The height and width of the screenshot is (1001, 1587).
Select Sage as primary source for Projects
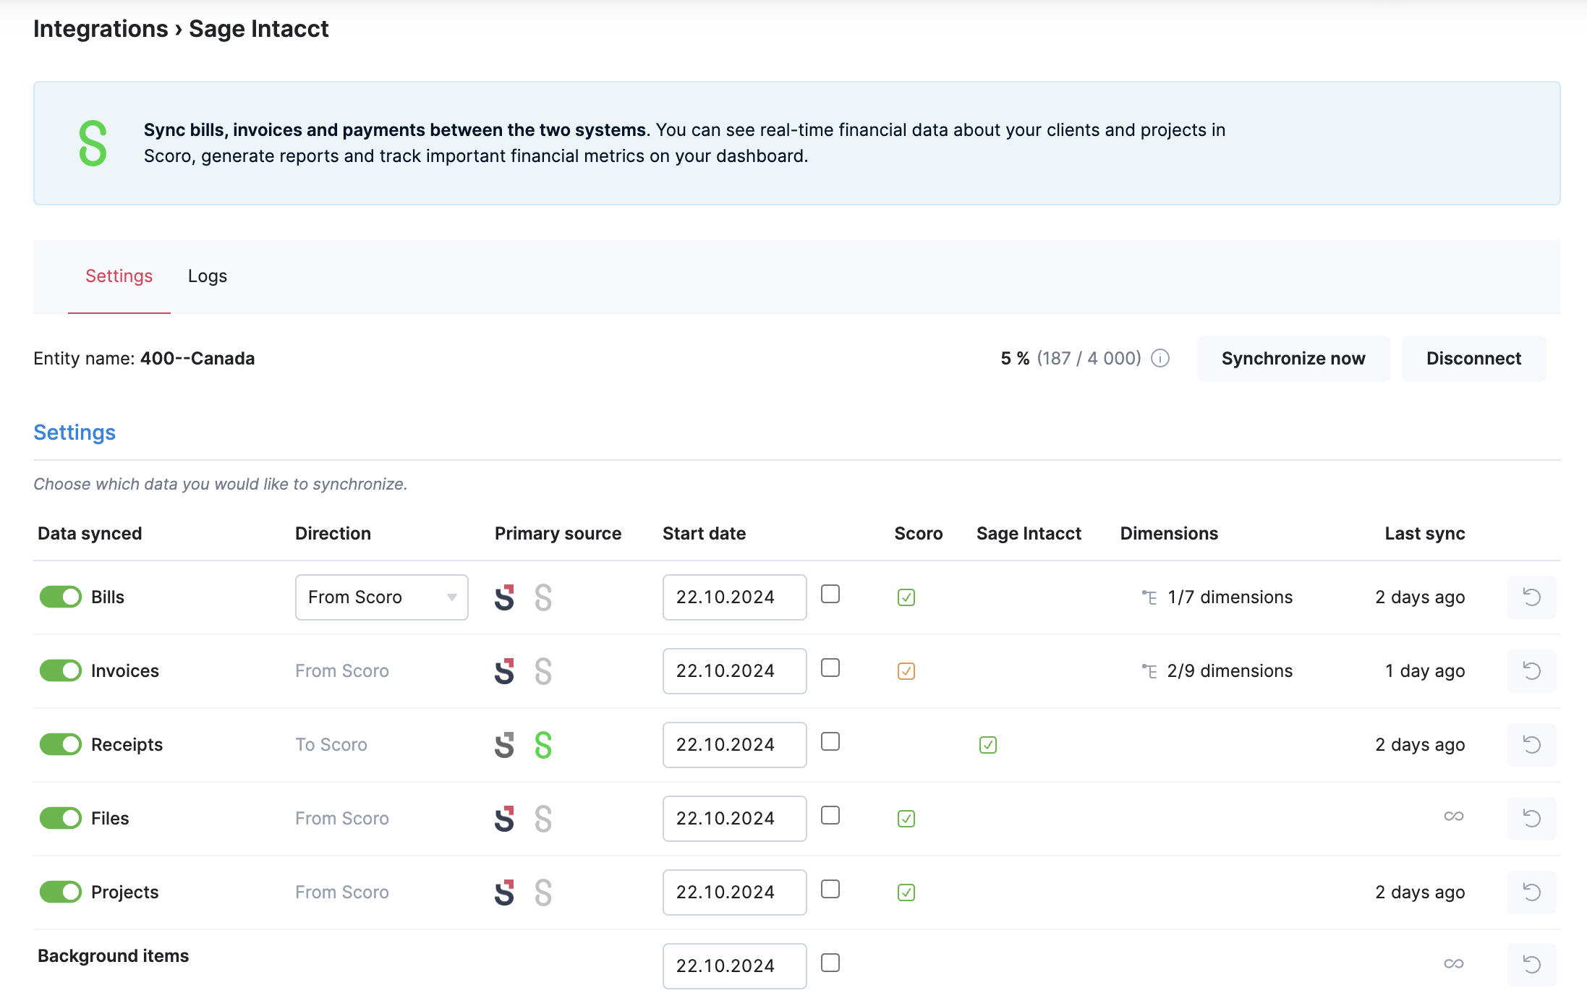pyautogui.click(x=543, y=893)
